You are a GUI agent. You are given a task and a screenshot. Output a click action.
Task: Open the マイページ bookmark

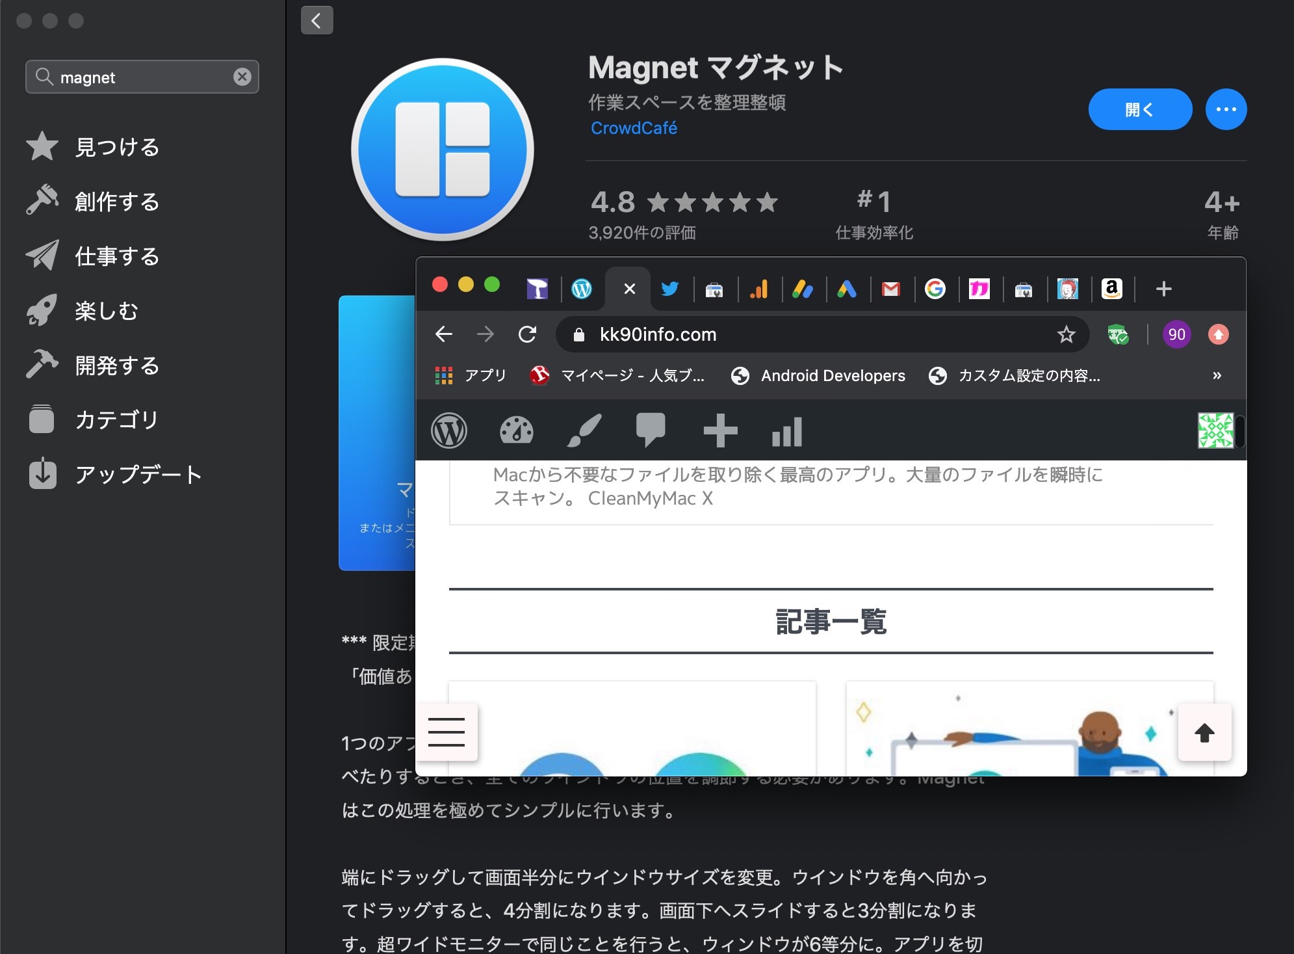click(x=617, y=375)
